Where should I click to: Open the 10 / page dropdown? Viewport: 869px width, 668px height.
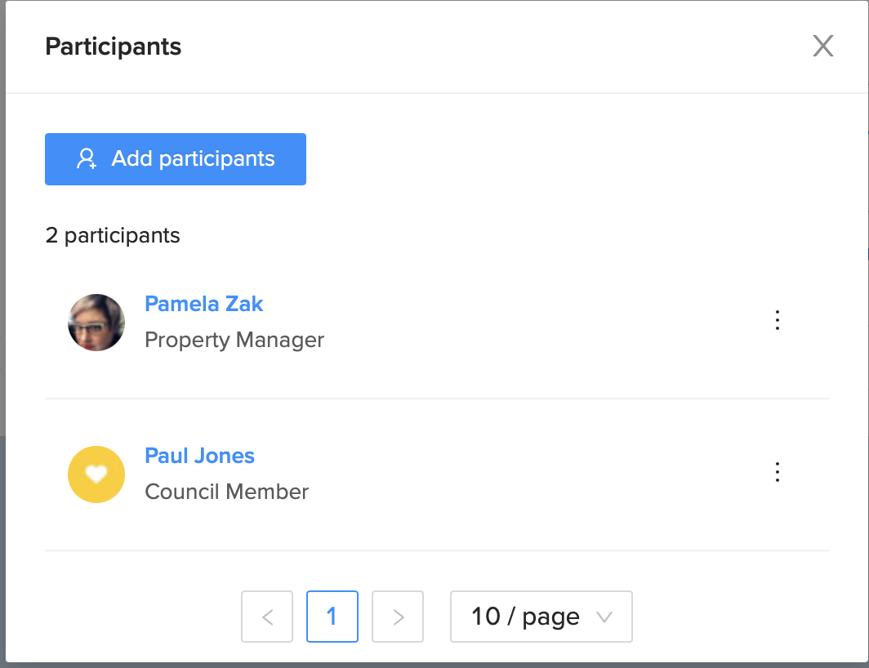coord(541,617)
